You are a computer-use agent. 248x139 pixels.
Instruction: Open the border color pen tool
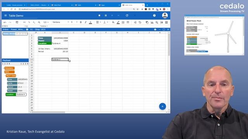[118, 22]
